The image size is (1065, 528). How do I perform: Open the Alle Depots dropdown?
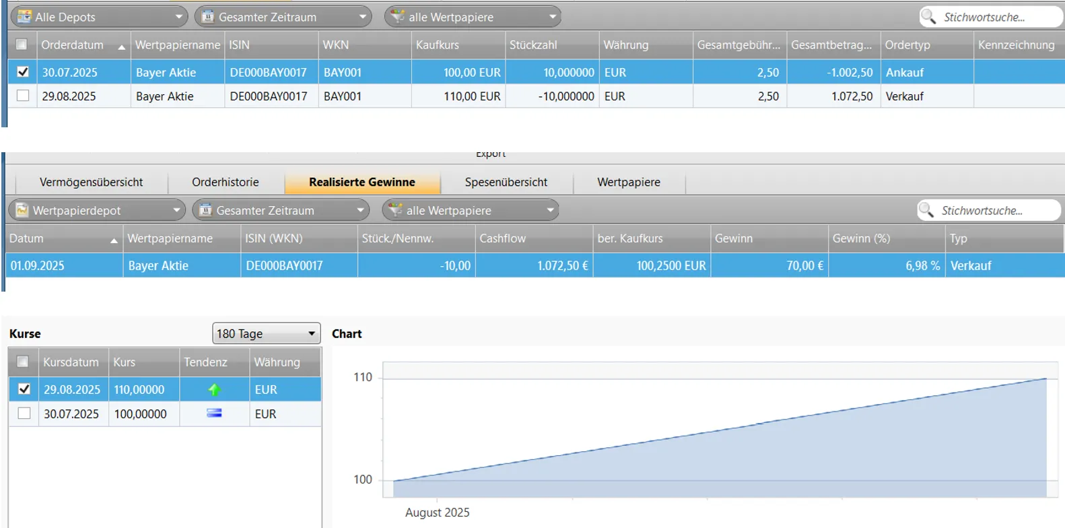click(x=178, y=17)
